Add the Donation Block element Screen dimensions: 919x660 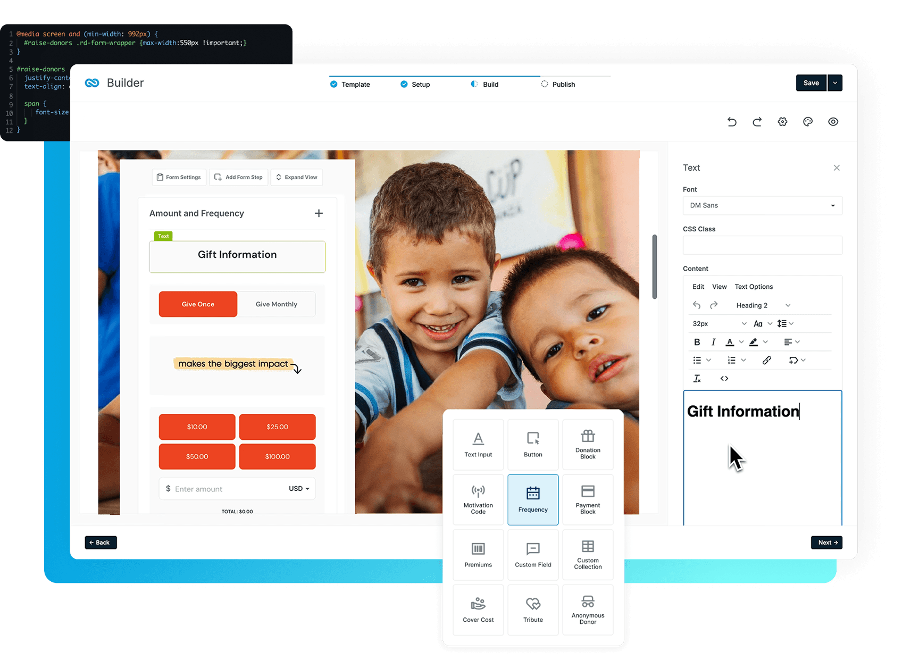[588, 445]
